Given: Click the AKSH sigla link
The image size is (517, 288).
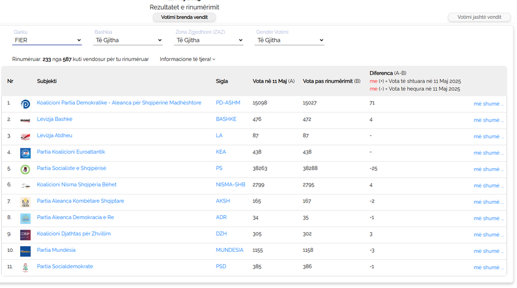Looking at the screenshot, I should click(x=223, y=201).
